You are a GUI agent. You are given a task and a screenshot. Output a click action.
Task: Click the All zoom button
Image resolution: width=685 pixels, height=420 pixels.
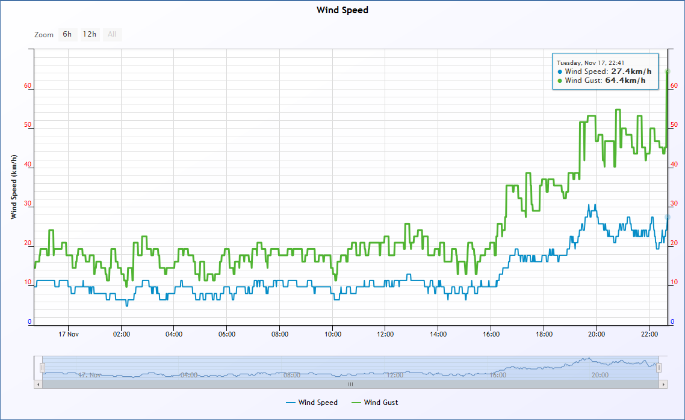pyautogui.click(x=112, y=34)
